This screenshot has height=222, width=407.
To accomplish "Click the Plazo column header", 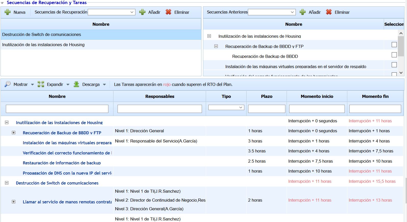I will click(266, 96).
